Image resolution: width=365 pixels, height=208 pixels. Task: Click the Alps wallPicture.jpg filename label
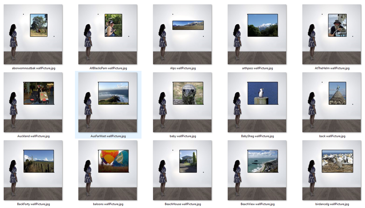pos(183,68)
